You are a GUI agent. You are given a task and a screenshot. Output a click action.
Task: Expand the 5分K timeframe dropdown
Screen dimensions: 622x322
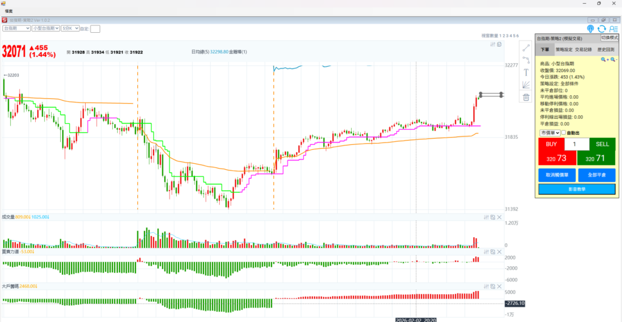69,28
